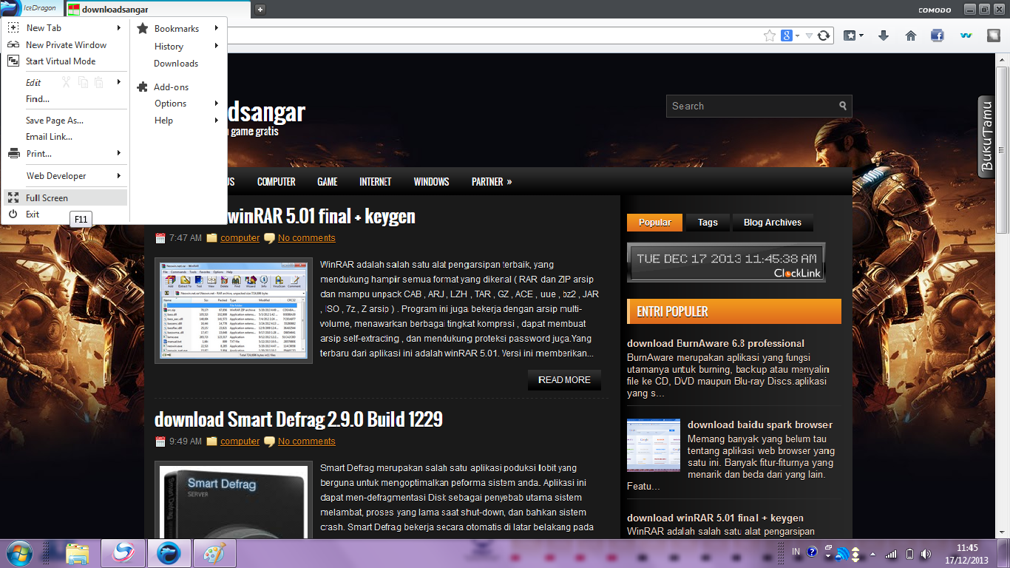Screen dimensions: 1010x568
Task: Click the Facebook share icon
Action: [x=937, y=35]
